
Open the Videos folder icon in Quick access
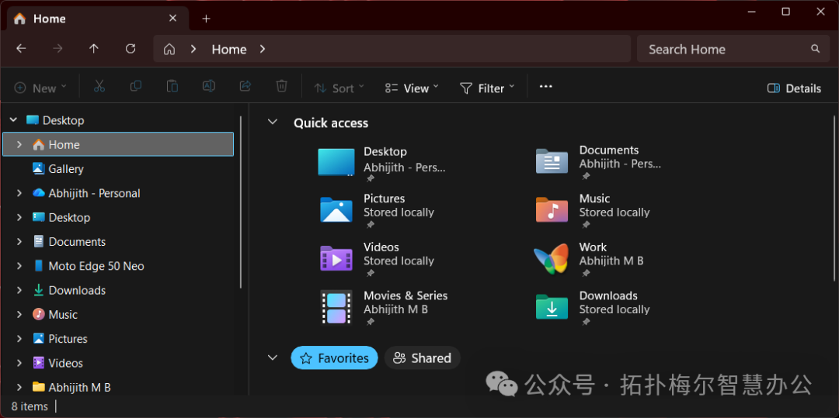point(336,258)
